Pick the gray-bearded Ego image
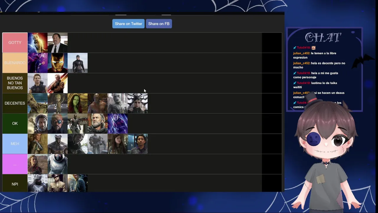Viewport: 378px width, 213px height. click(97, 124)
